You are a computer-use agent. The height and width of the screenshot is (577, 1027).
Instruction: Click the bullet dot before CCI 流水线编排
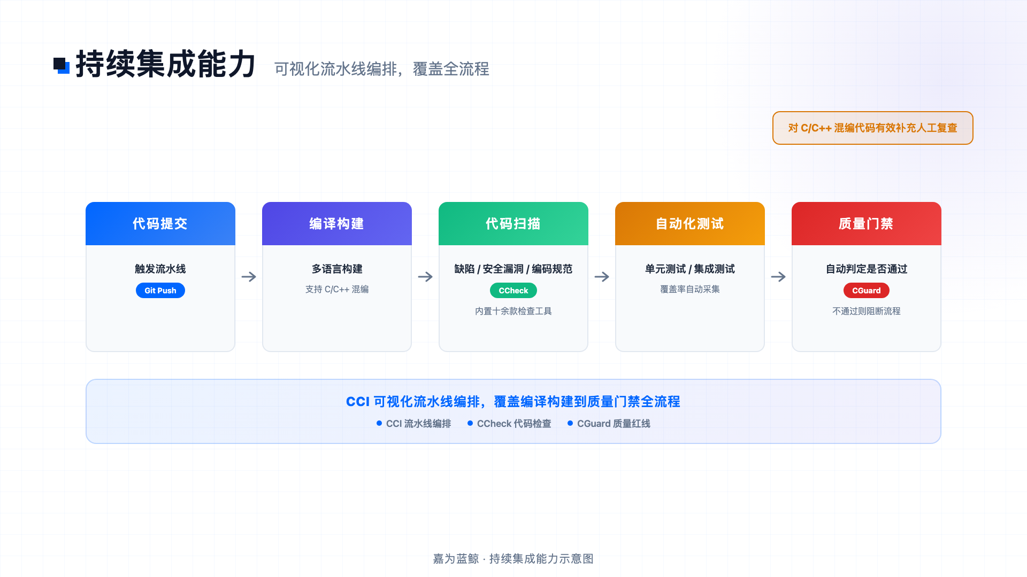(x=379, y=423)
